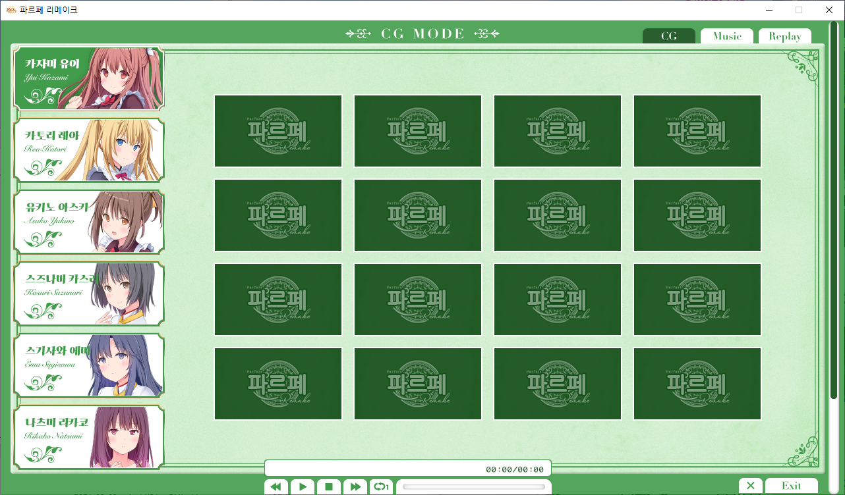845x495 pixels.
Task: Open the Music tab
Action: tap(727, 36)
